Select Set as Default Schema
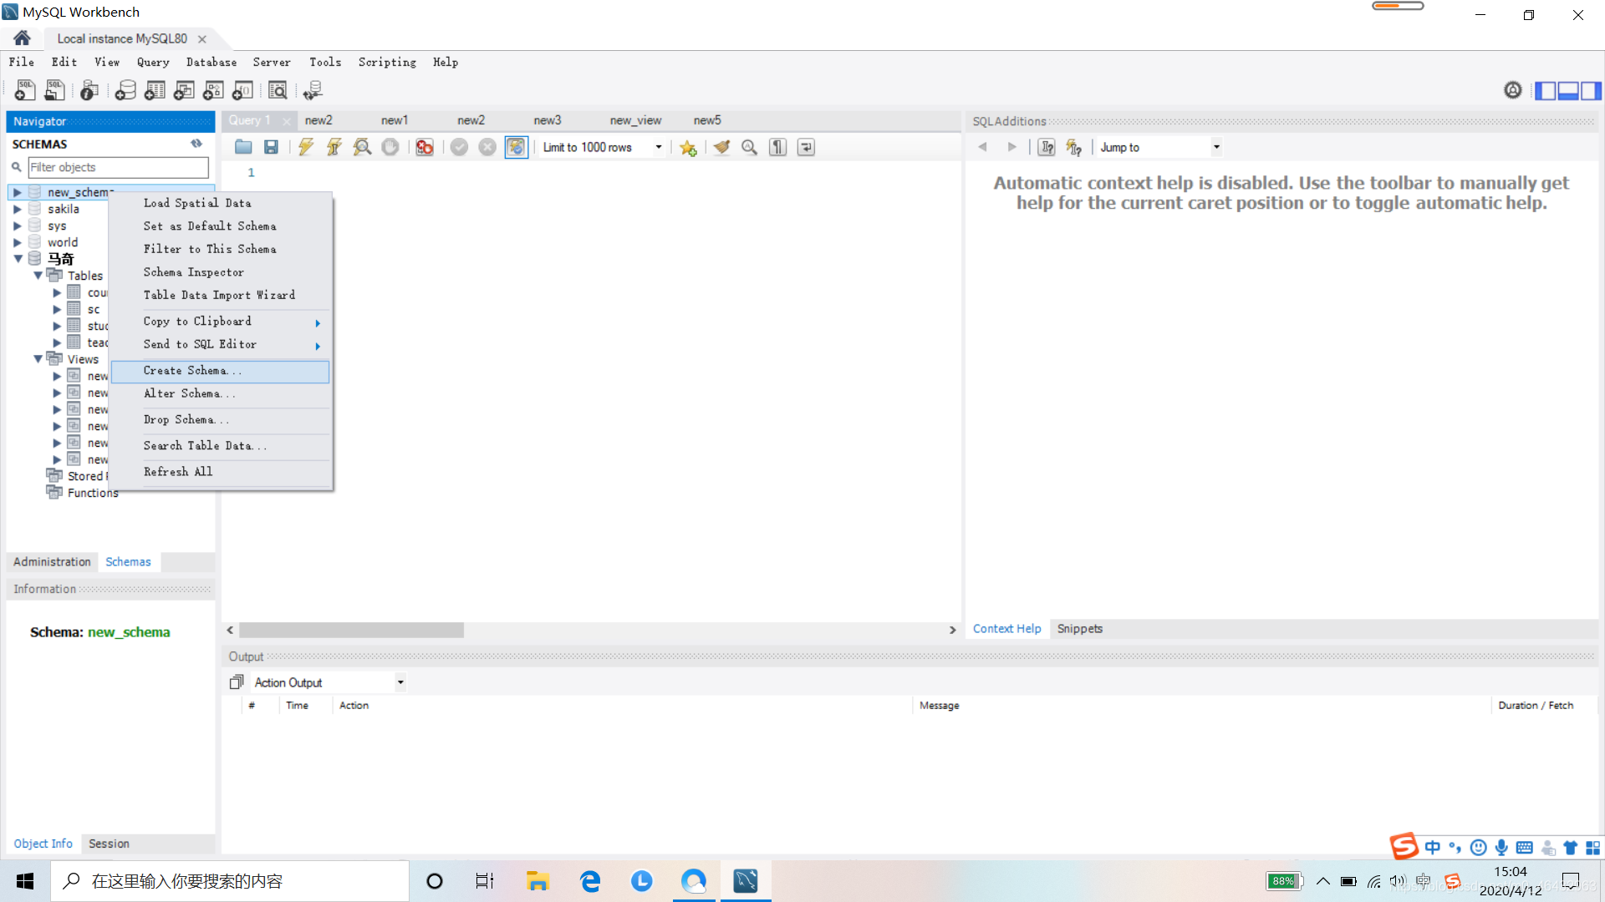 pos(221,226)
